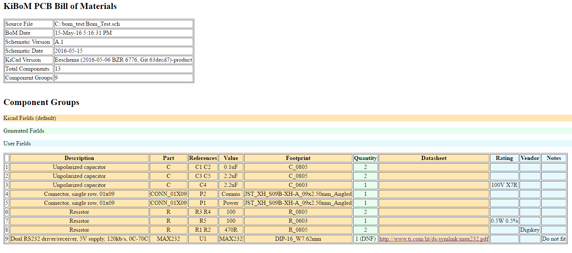572x253 pixels.
Task: Select the Bom_Test.sch source file path
Action: tap(87, 24)
